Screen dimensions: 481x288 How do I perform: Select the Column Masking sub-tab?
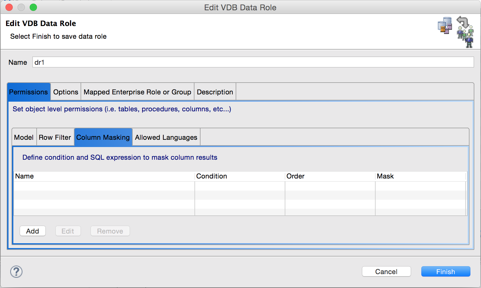103,137
